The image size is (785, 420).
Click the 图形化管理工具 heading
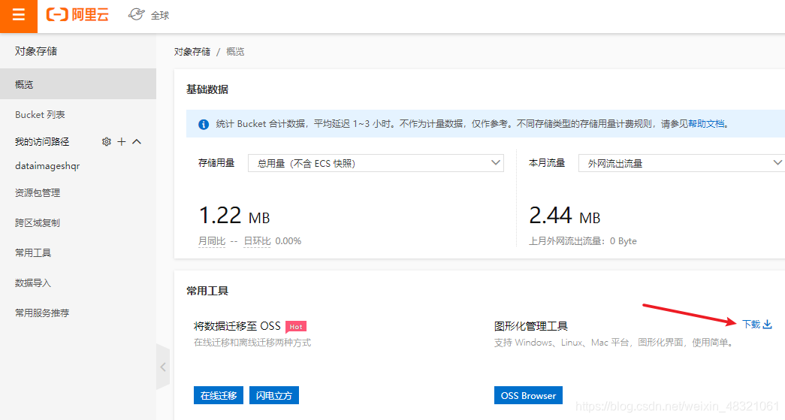click(531, 326)
